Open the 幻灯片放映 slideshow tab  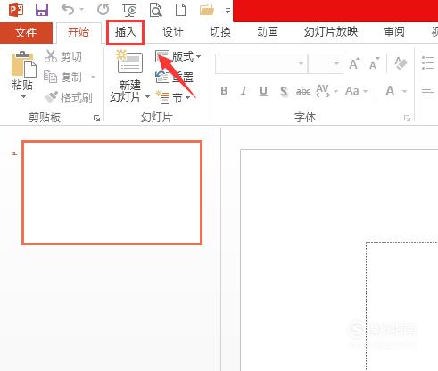[x=331, y=32]
